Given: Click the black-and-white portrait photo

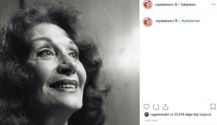Looking at the screenshot, I should click(70, 62).
